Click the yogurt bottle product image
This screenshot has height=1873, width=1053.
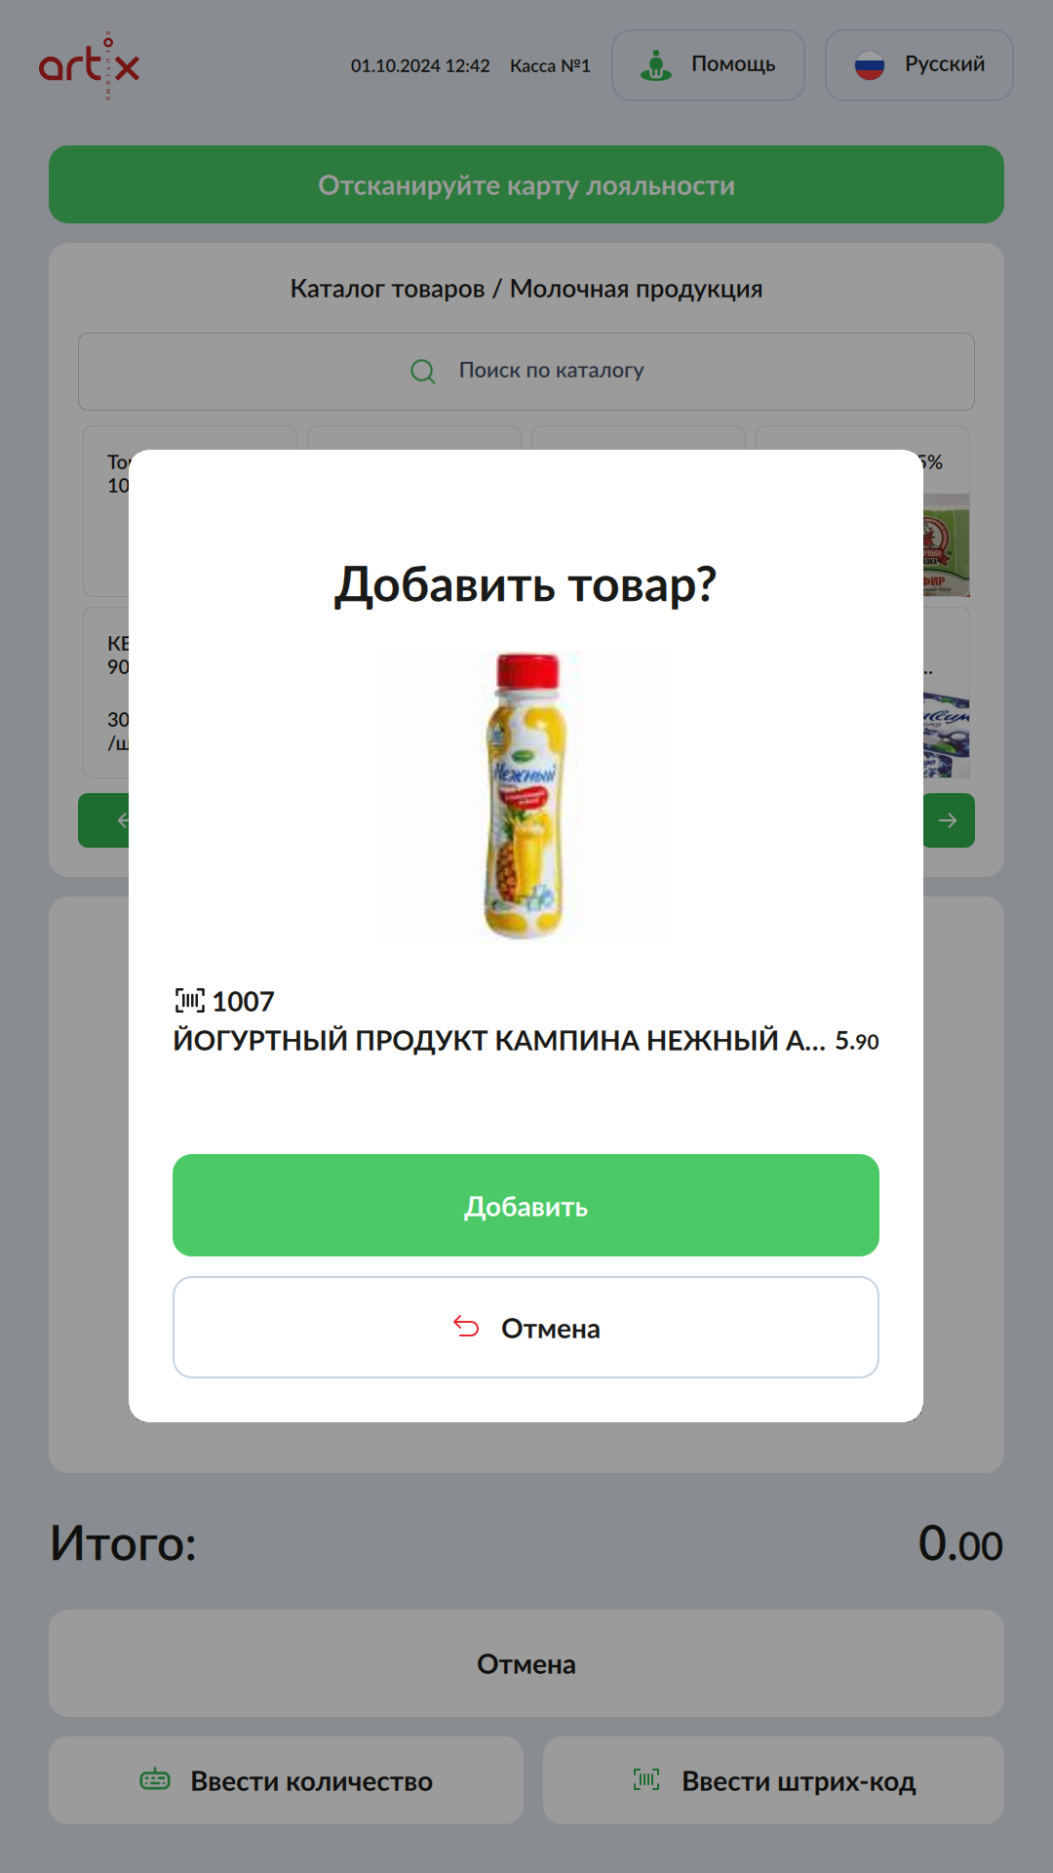point(526,797)
